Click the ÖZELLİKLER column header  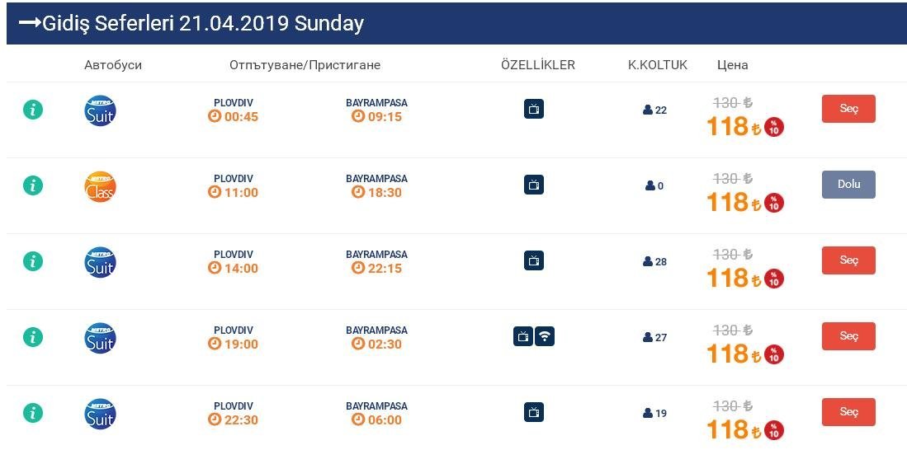tap(538, 65)
